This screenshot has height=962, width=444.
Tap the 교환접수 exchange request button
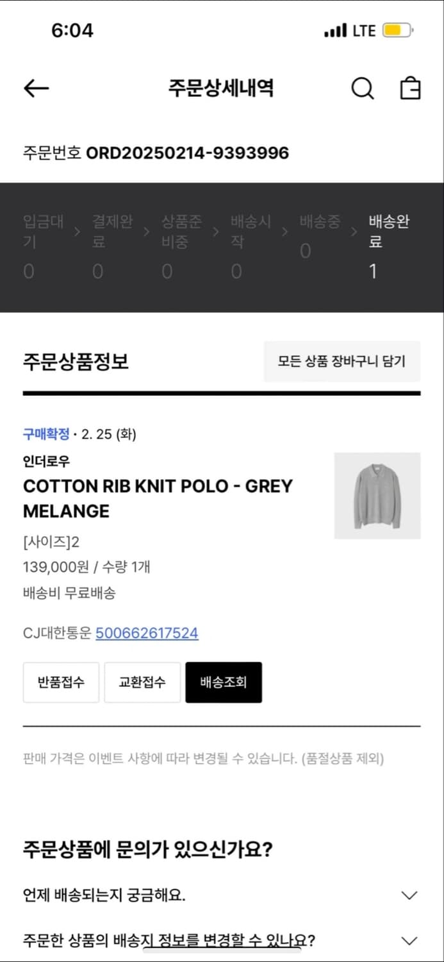pyautogui.click(x=142, y=682)
